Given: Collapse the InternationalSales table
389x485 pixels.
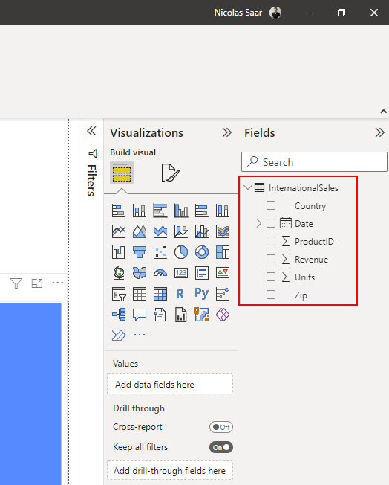Looking at the screenshot, I should click(x=248, y=187).
